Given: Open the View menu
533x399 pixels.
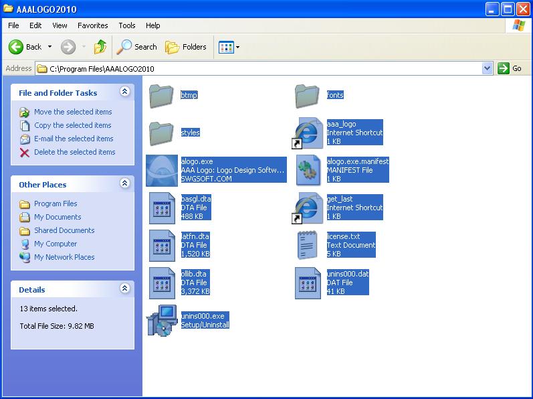Looking at the screenshot, I should [x=60, y=25].
